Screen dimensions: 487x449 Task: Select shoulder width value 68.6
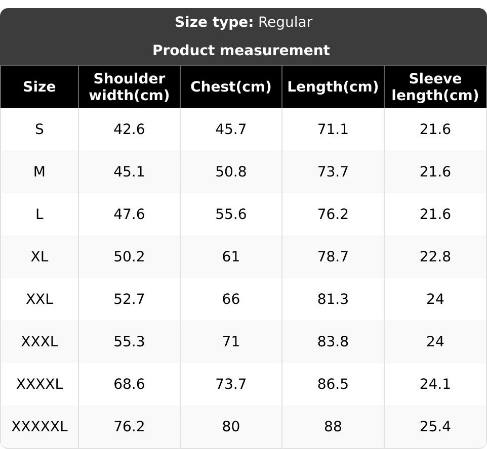click(129, 384)
